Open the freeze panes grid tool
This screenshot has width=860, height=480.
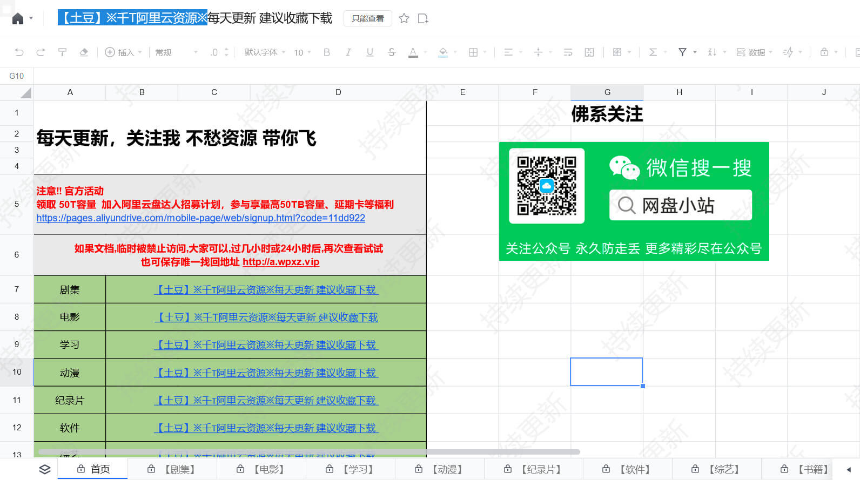617,52
